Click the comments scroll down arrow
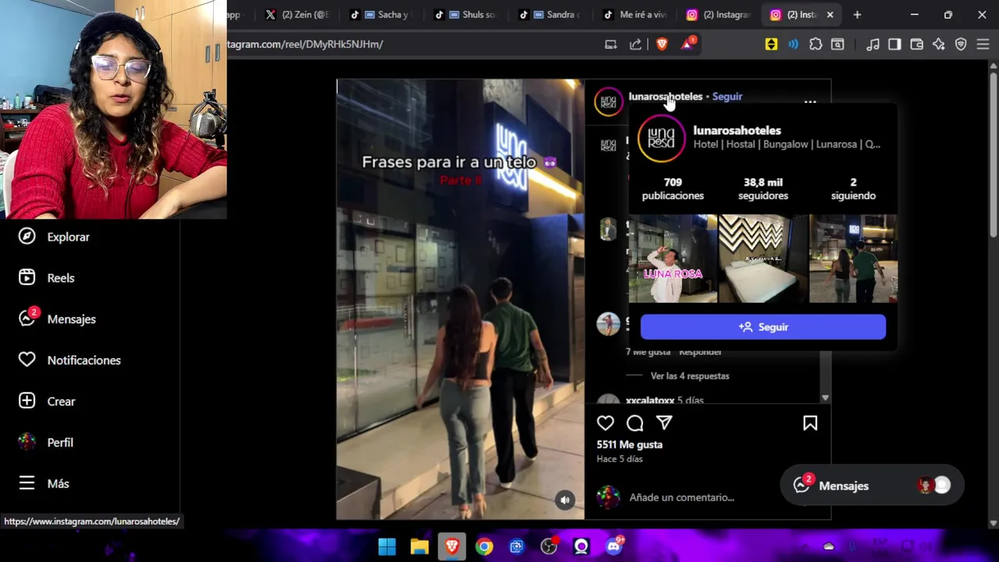Viewport: 999px width, 562px height. click(x=825, y=398)
